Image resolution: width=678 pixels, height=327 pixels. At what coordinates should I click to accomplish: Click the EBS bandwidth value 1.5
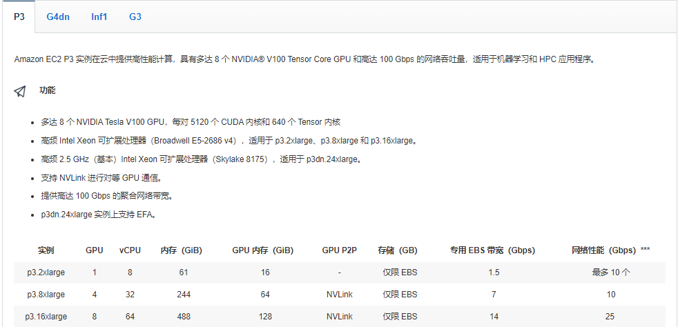click(494, 272)
